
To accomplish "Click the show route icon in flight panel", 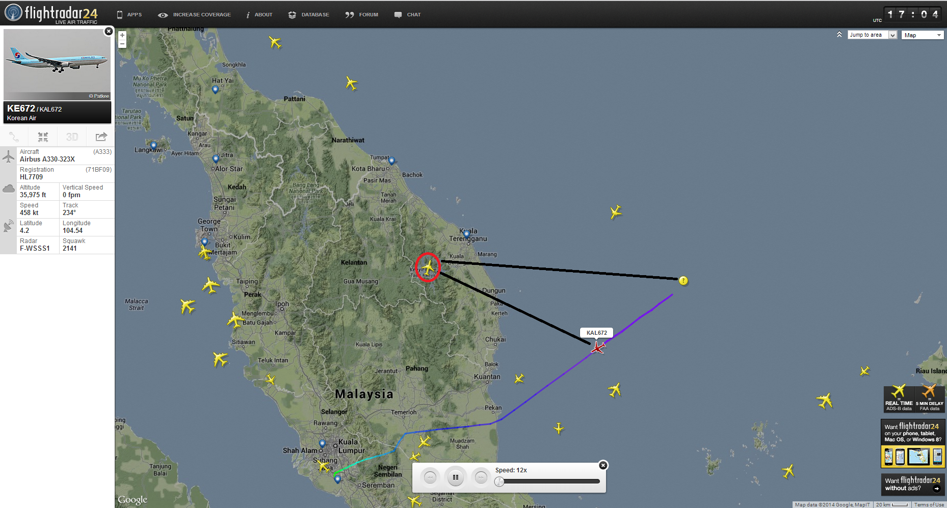I will coord(14,137).
